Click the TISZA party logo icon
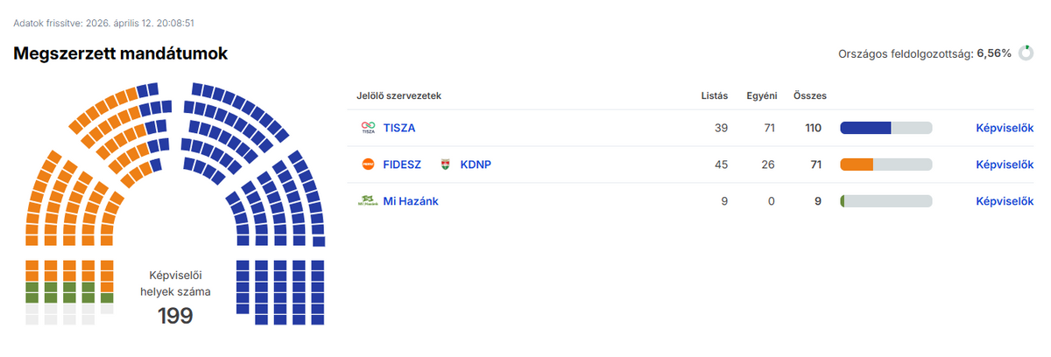The image size is (1051, 357). pos(368,128)
